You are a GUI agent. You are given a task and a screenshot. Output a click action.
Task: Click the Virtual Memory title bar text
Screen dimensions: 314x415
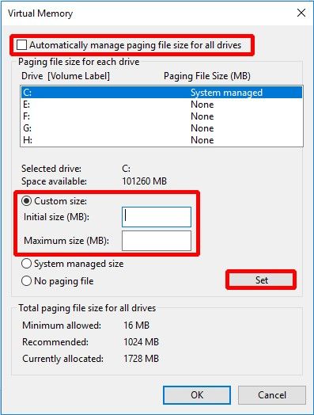40,13
